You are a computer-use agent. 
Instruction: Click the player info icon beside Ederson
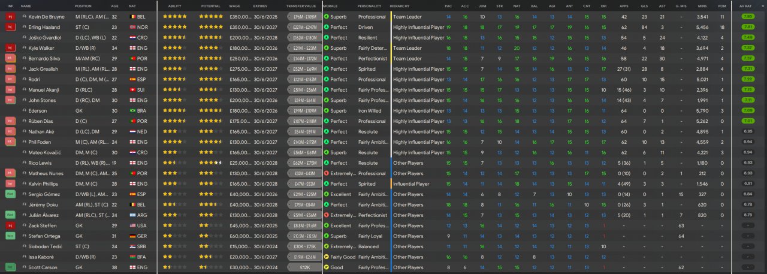(x=24, y=111)
